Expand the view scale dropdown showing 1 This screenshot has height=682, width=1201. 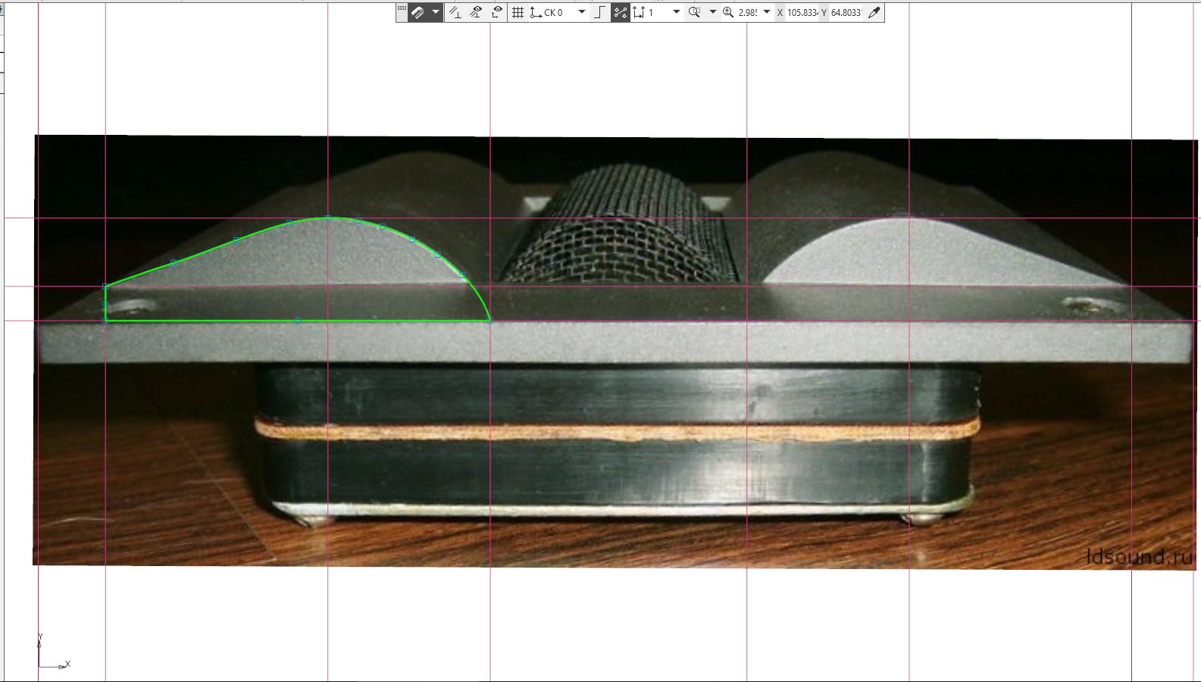coord(677,12)
